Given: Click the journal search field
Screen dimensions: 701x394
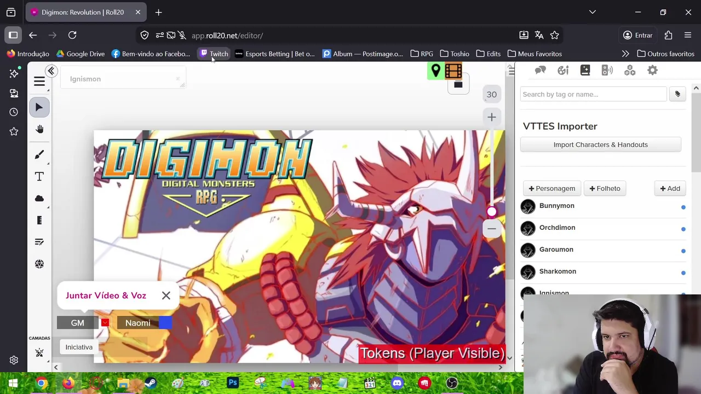Looking at the screenshot, I should (x=593, y=94).
